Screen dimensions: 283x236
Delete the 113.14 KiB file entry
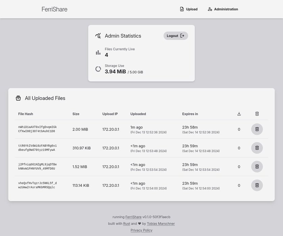(257, 185)
